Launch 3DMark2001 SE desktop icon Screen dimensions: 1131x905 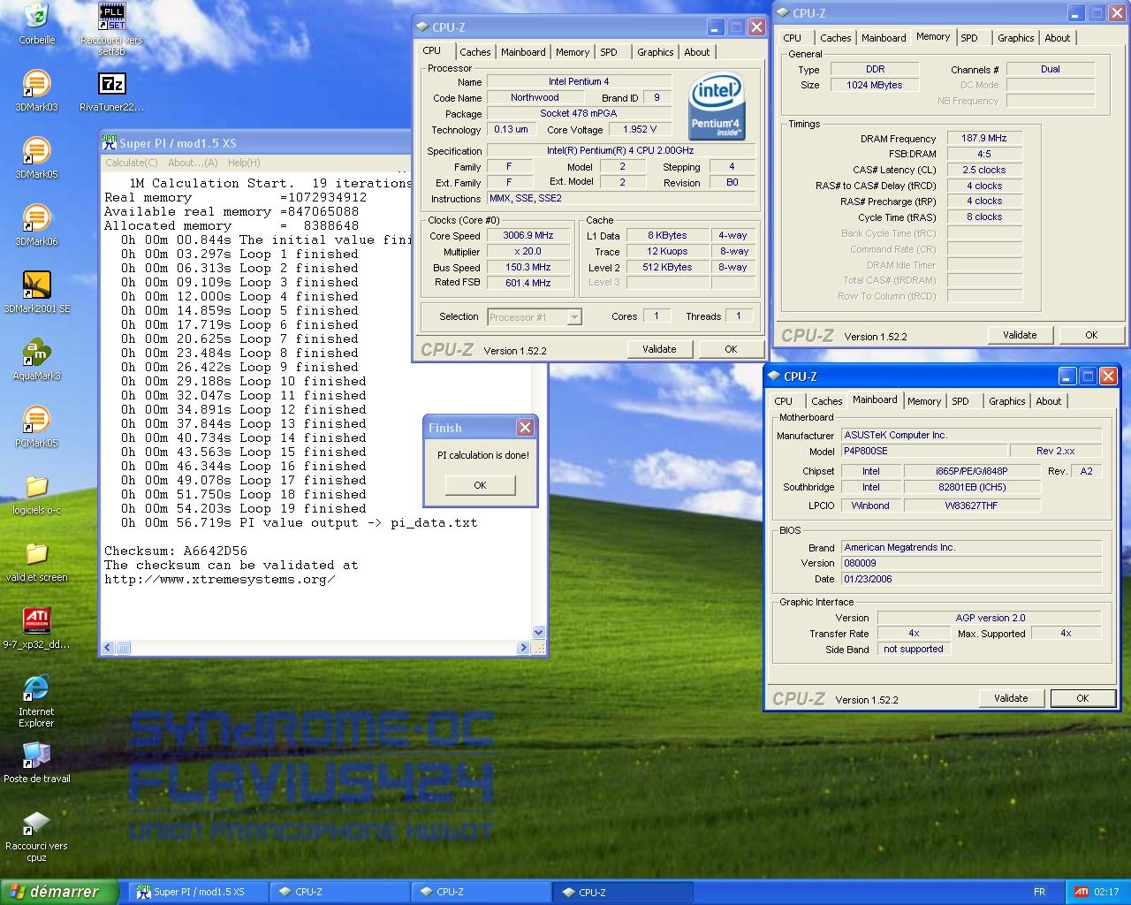(x=36, y=293)
